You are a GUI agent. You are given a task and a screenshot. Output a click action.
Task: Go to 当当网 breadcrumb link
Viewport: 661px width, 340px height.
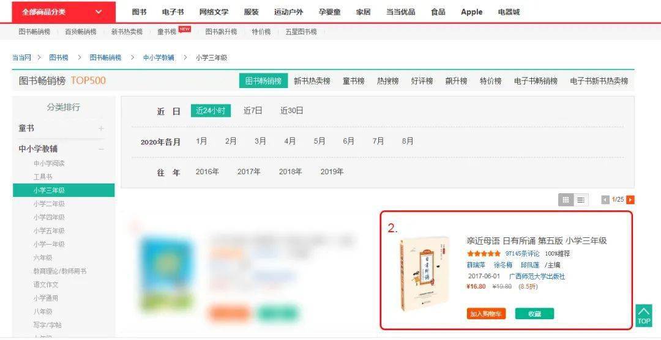pos(21,57)
